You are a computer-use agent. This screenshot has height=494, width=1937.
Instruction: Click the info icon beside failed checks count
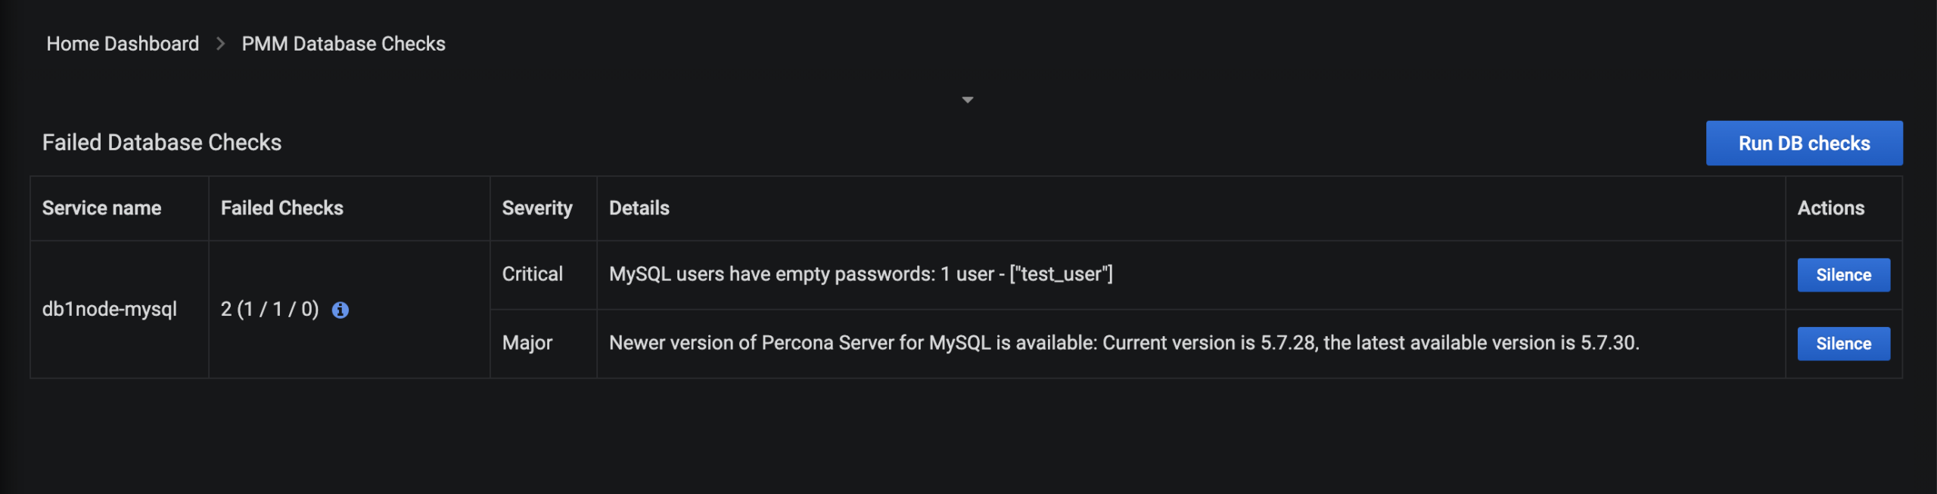coord(340,310)
